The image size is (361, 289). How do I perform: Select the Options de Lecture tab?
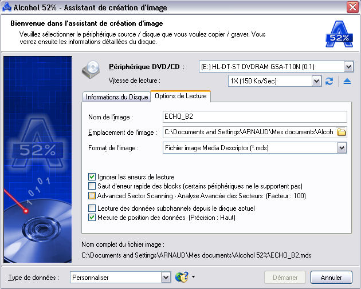(180, 96)
